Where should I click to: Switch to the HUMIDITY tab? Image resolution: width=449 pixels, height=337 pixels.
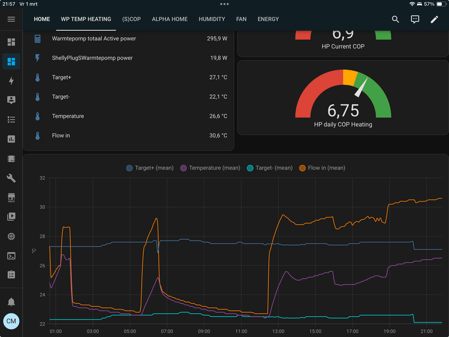click(x=212, y=19)
